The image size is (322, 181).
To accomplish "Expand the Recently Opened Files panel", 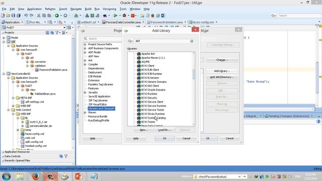I will coord(17,161).
